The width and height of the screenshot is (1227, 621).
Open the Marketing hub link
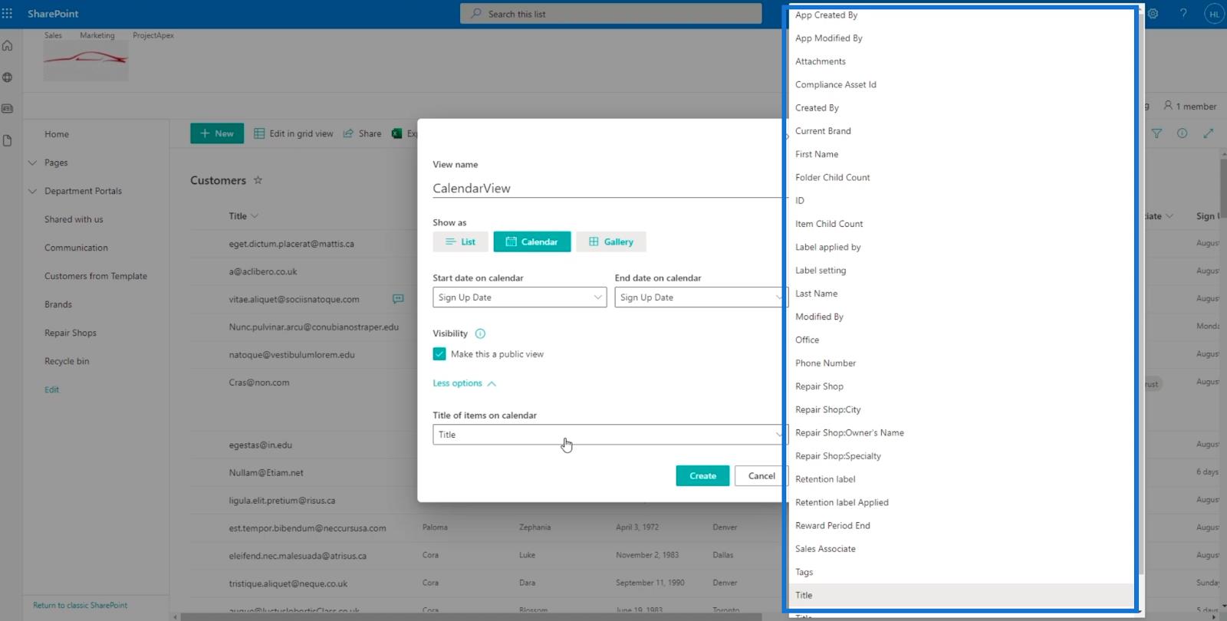(97, 35)
